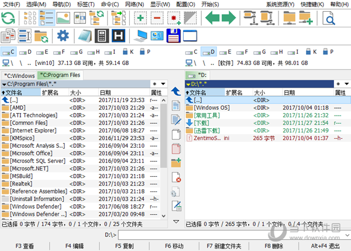Click the select group plus icon
The height and width of the screenshot is (251, 351).
(x=140, y=18)
